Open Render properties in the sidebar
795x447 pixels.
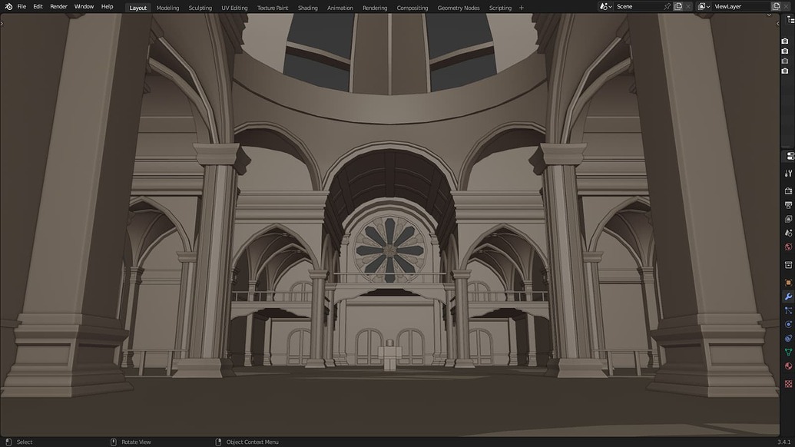(x=787, y=189)
